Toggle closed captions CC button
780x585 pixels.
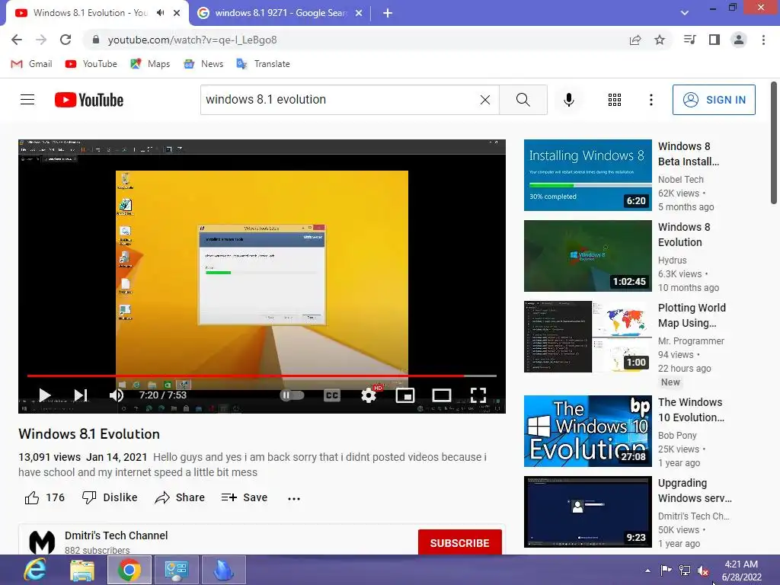pos(332,395)
